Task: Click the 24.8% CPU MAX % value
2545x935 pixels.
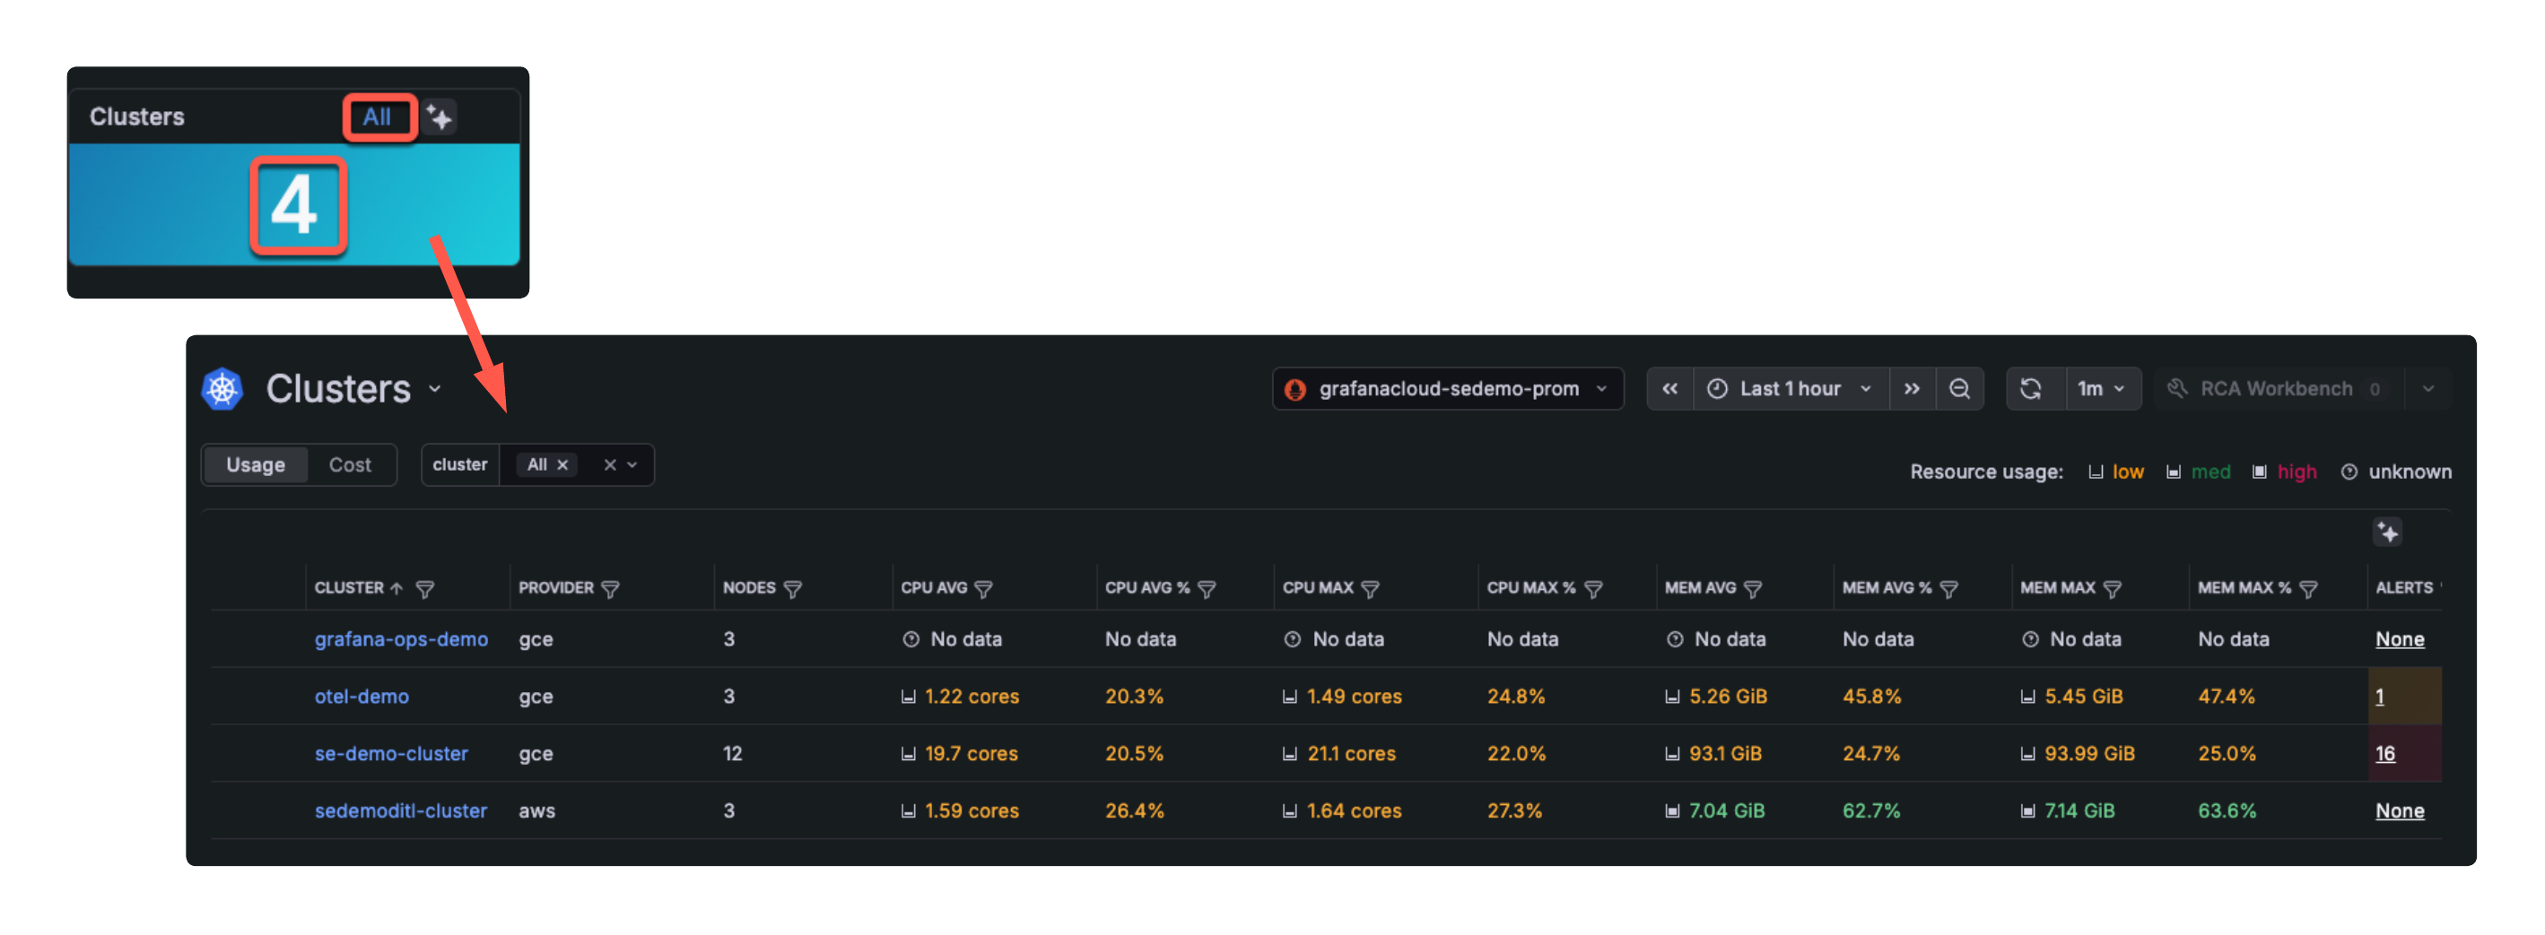Action: point(1515,696)
